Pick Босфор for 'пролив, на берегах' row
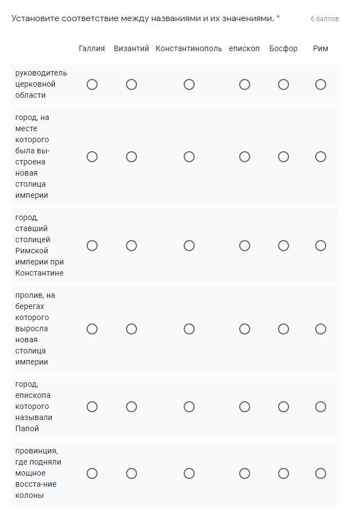Viewport: 349px width, 514px height. point(284,329)
